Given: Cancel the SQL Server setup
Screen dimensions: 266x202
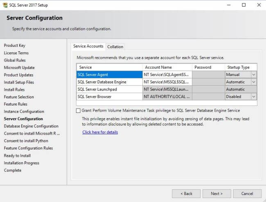Looking at the screenshot, I should pyautogui.click(x=247, y=193).
